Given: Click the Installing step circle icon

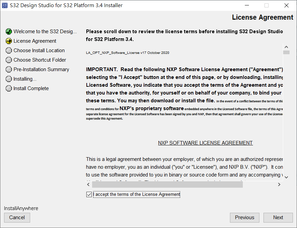Looking at the screenshot, I should 9,79.
